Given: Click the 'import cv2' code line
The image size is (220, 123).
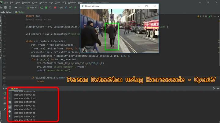Looking at the screenshot, I should coord(33,16).
